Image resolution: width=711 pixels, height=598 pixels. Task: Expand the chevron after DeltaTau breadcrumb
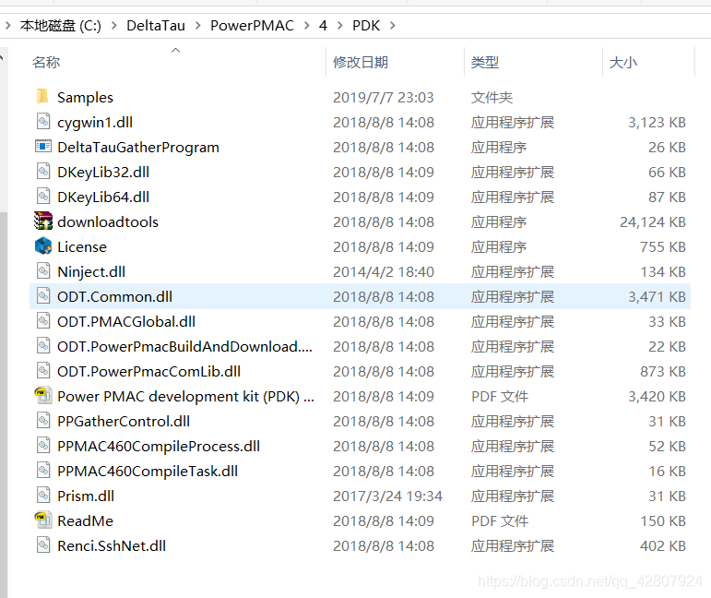click(x=197, y=26)
